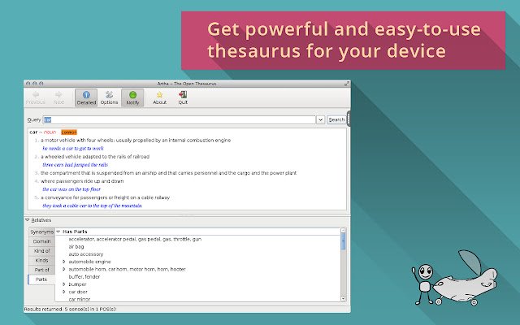The image size is (520, 325).
Task: Click definition 'where passengers ride up and down'
Action: tap(82, 181)
